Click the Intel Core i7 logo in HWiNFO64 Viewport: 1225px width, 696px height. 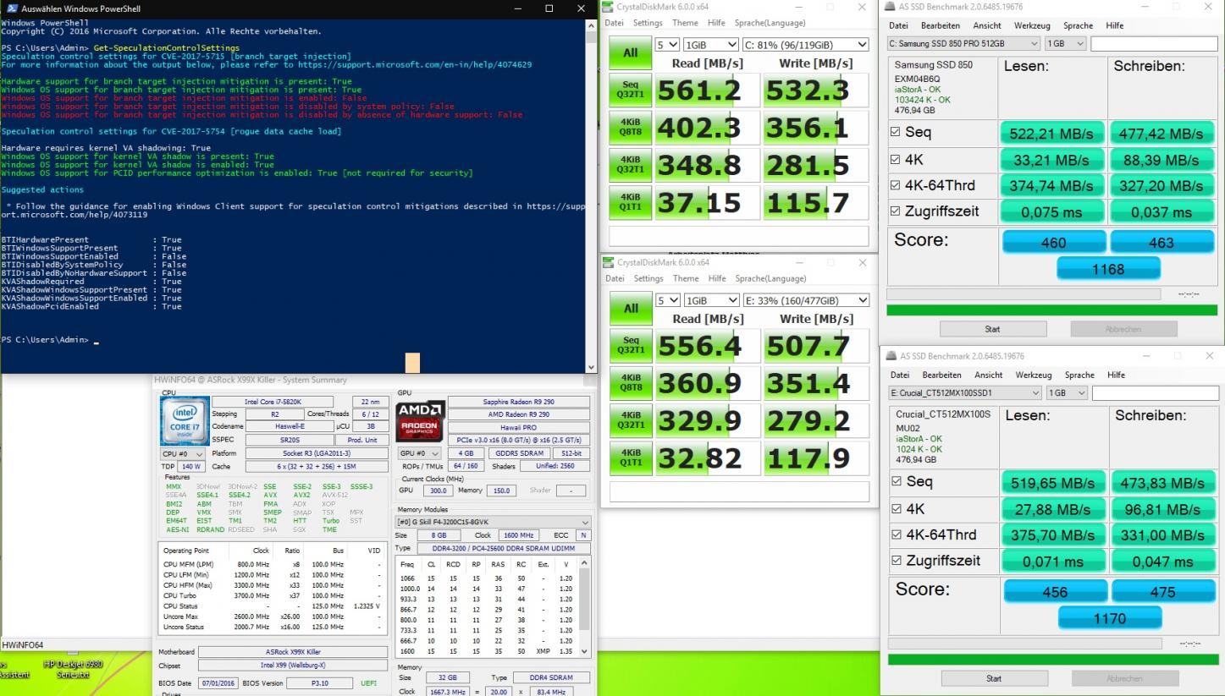(184, 419)
